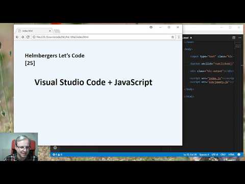Click the VS Code minimap

238,45
